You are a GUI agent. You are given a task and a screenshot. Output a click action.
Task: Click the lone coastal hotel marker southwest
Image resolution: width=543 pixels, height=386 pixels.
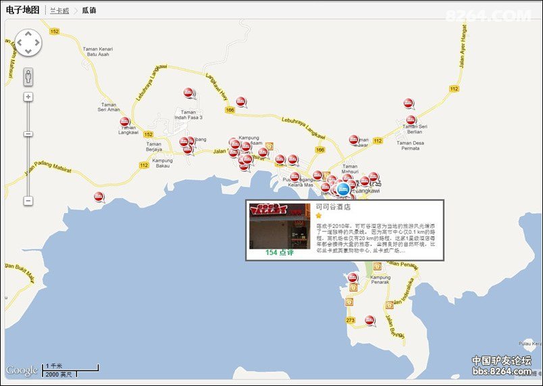[x=99, y=197]
